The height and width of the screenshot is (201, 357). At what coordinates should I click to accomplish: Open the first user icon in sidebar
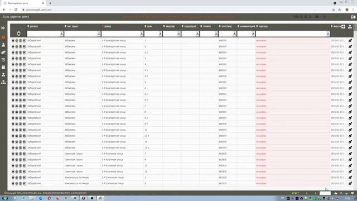pos(3,45)
